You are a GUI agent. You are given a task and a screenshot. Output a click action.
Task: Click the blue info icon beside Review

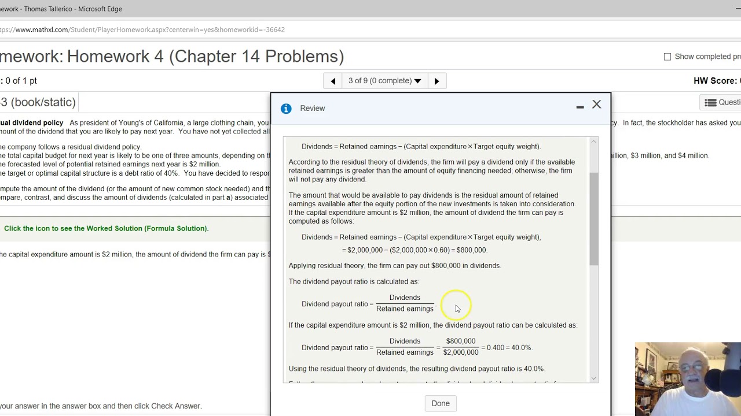pyautogui.click(x=286, y=109)
